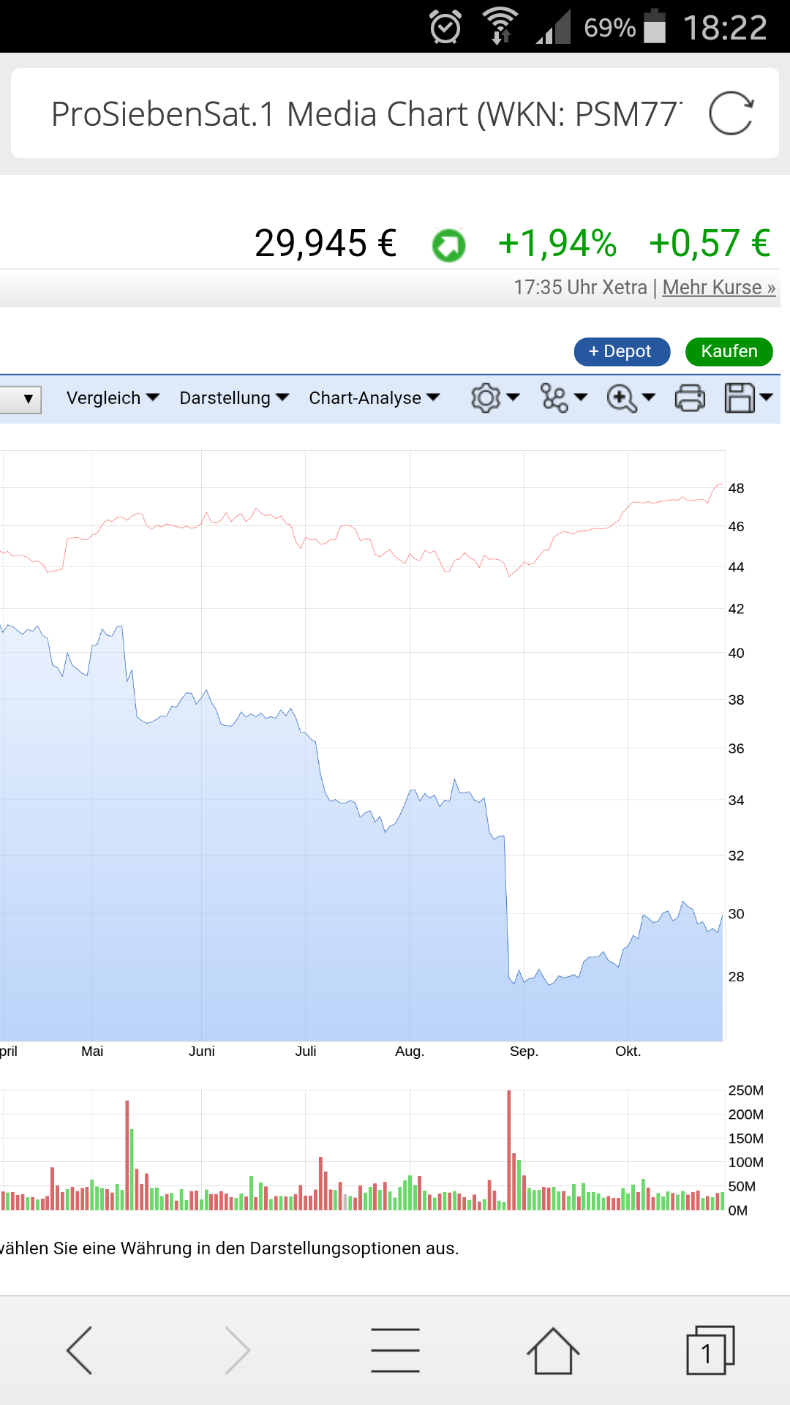Click the Sep. volume spike bar
The image size is (790, 1405).
[x=509, y=1149]
